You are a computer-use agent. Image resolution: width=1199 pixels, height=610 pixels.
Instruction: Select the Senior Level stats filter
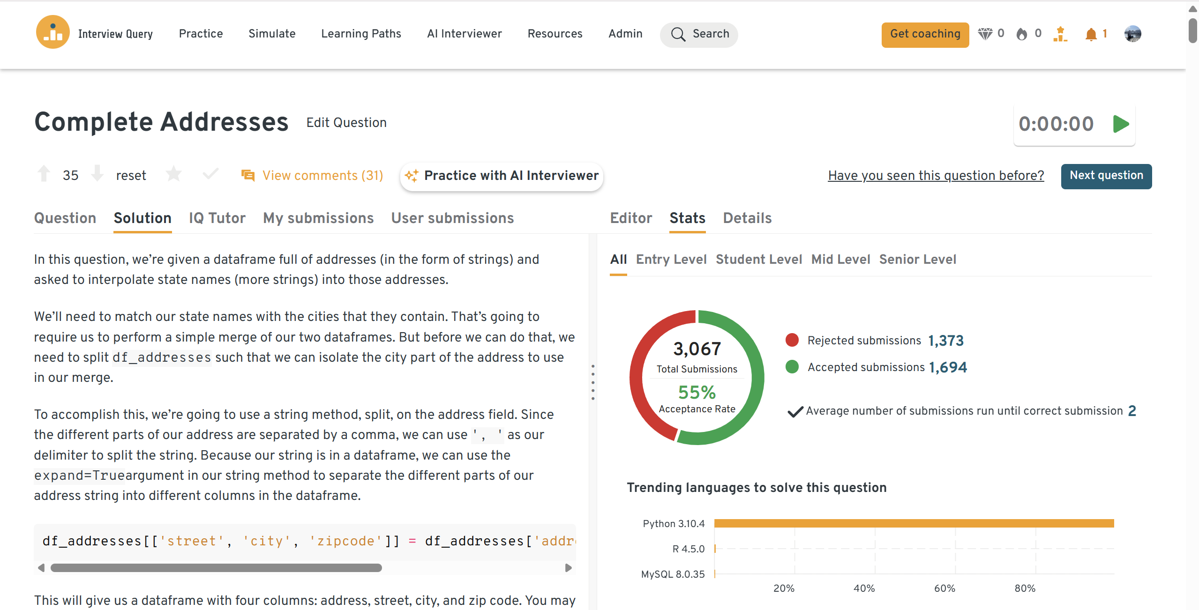coord(917,260)
